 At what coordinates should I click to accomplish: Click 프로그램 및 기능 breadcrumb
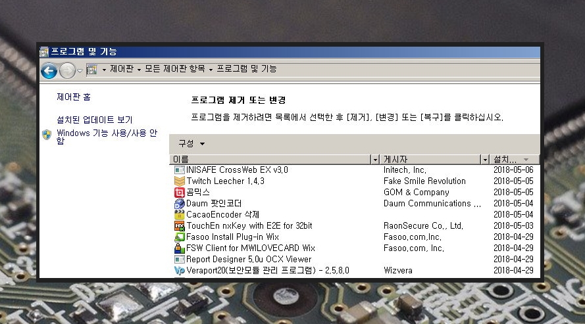(x=247, y=69)
